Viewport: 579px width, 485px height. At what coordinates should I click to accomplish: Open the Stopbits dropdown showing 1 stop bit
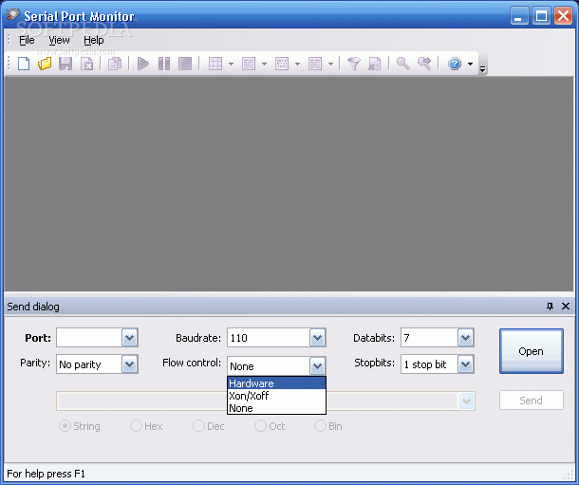click(x=466, y=364)
